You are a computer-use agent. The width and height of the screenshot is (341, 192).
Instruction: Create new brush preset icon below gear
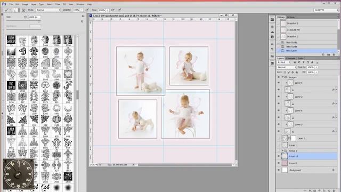click(82, 21)
